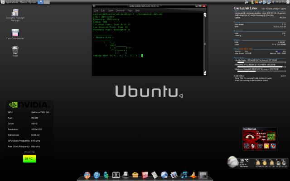Screen dimensions: 290x181
Task: Launch the messenger buddies dock icon
Action: (106, 175)
